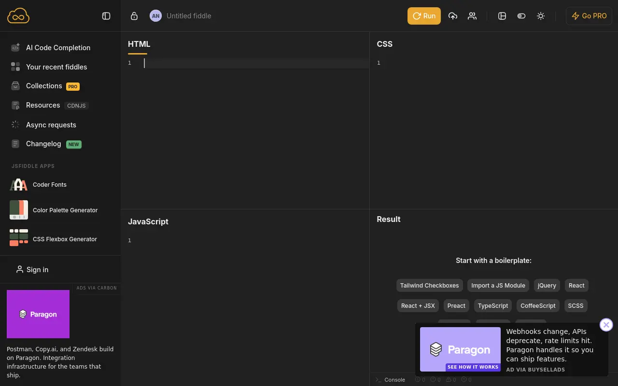This screenshot has height=386, width=618.
Task: Click into JavaScript editor line 1
Action: pyautogui.click(x=256, y=240)
